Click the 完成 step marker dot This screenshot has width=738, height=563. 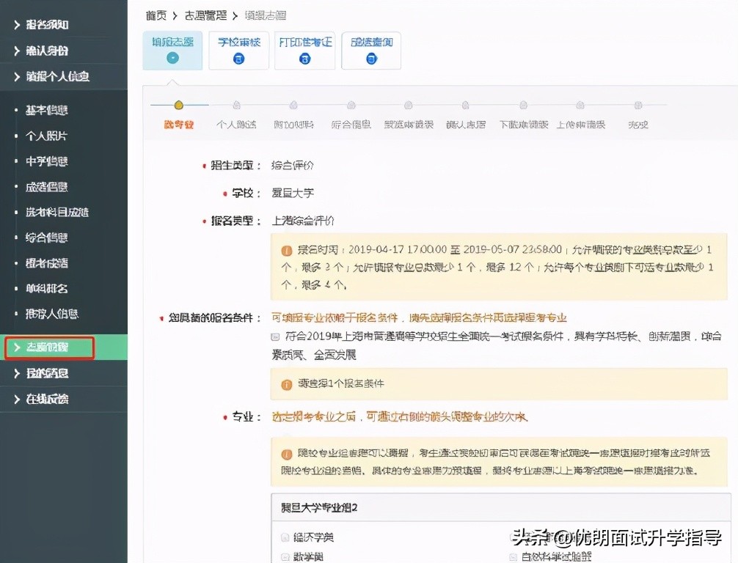(x=638, y=105)
